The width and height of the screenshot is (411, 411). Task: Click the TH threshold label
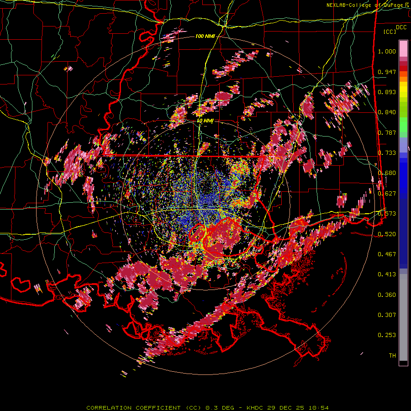392,356
